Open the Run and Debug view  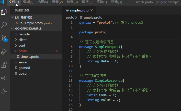click(4, 51)
